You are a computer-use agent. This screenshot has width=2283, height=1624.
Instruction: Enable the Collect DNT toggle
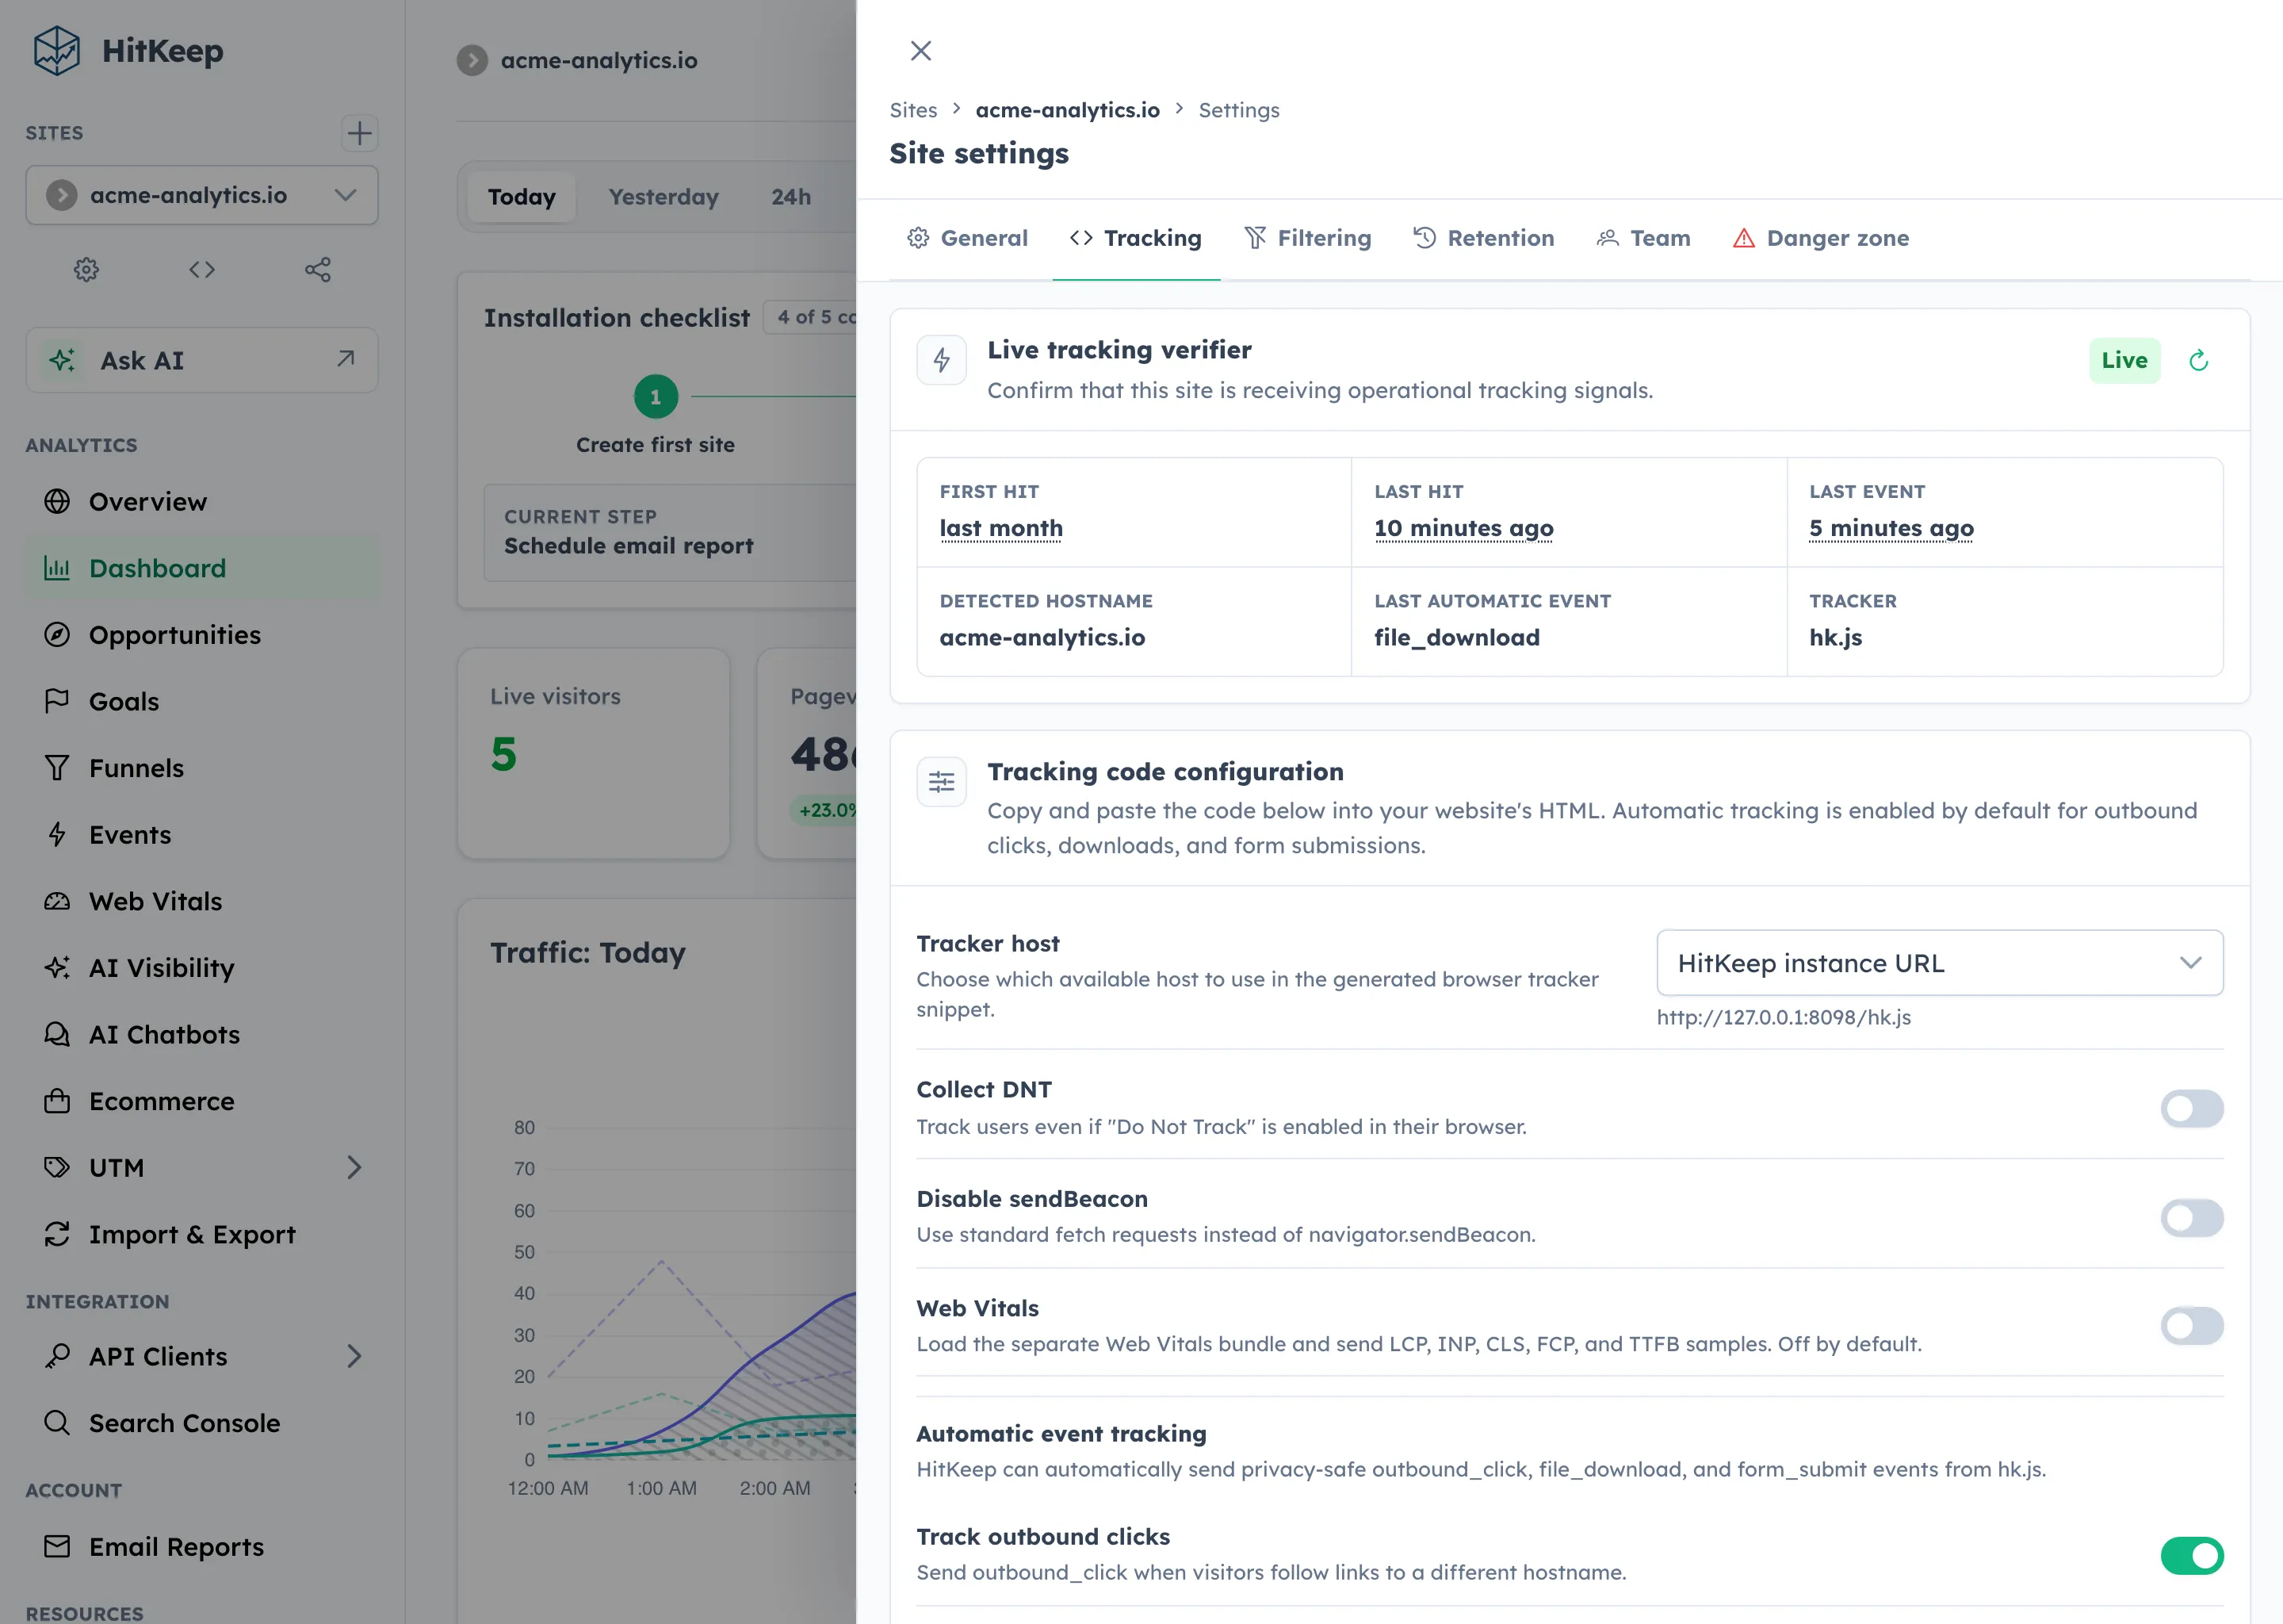(2191, 1108)
